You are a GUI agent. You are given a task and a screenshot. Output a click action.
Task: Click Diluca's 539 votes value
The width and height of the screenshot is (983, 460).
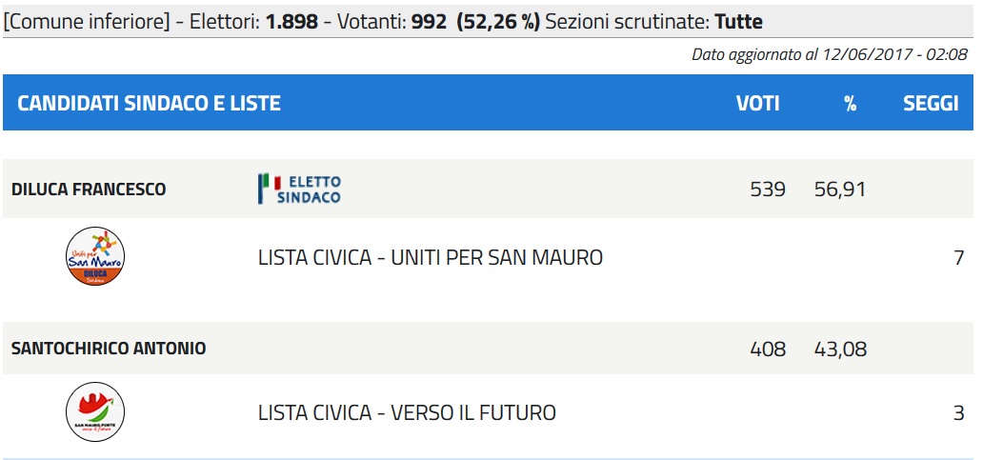(768, 190)
